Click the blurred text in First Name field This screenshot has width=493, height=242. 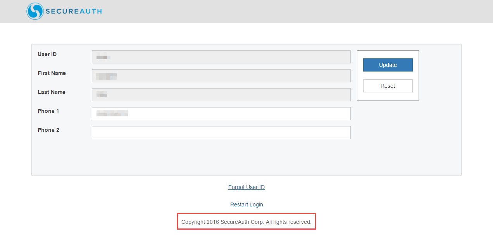(106, 76)
